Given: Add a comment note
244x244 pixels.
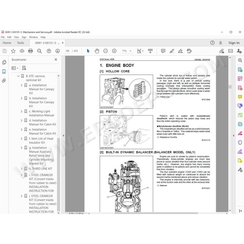Looking at the screenshot, I should (x=163, y=51).
